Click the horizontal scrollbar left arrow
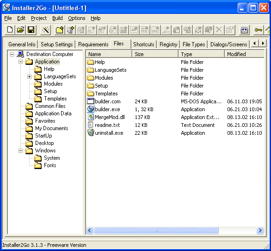Screen dimensions: 271x251 [90, 231]
